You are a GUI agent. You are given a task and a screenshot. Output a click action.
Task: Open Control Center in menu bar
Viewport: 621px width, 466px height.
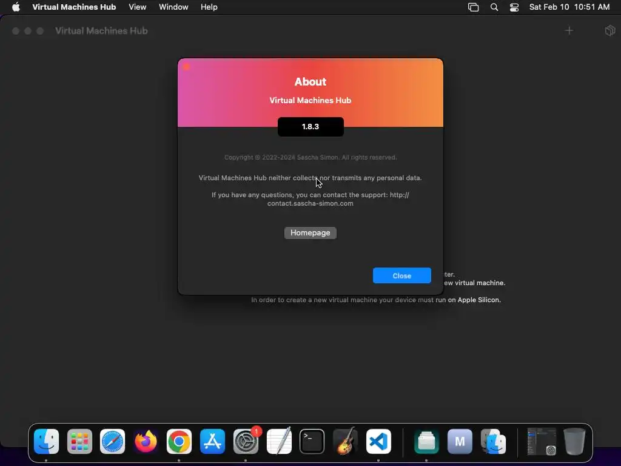pyautogui.click(x=514, y=7)
